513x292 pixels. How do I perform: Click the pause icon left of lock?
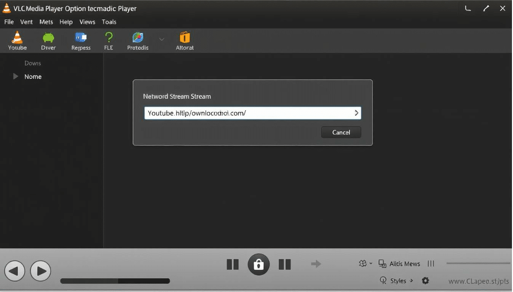click(x=233, y=264)
